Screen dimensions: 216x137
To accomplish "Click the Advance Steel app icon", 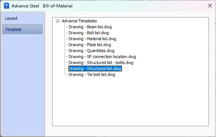I will click(x=6, y=6).
